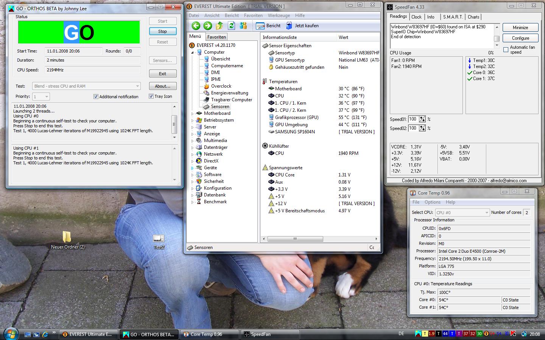This screenshot has width=545, height=340.
Task: Open the Windows Start orb
Action: click(x=11, y=334)
